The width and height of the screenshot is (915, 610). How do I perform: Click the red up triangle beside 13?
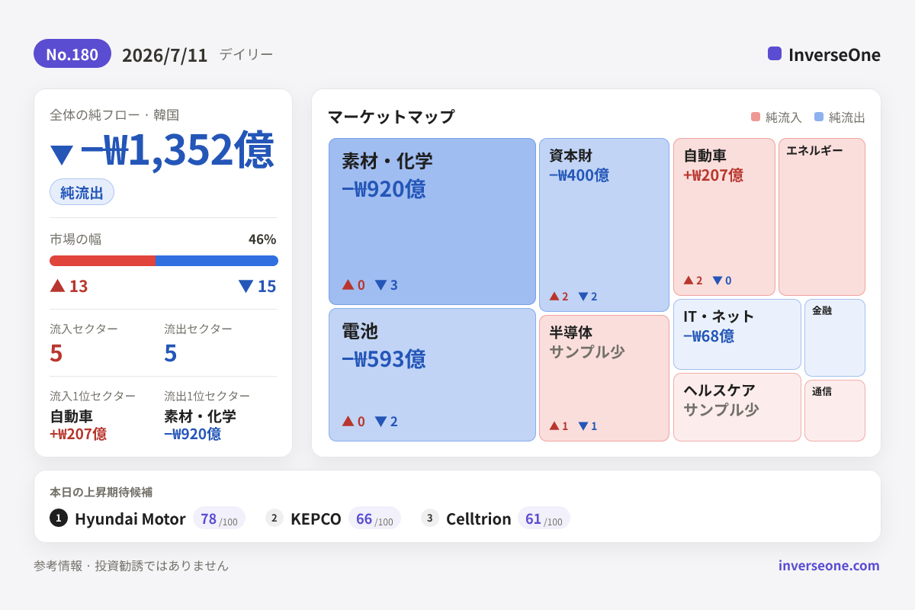[57, 285]
